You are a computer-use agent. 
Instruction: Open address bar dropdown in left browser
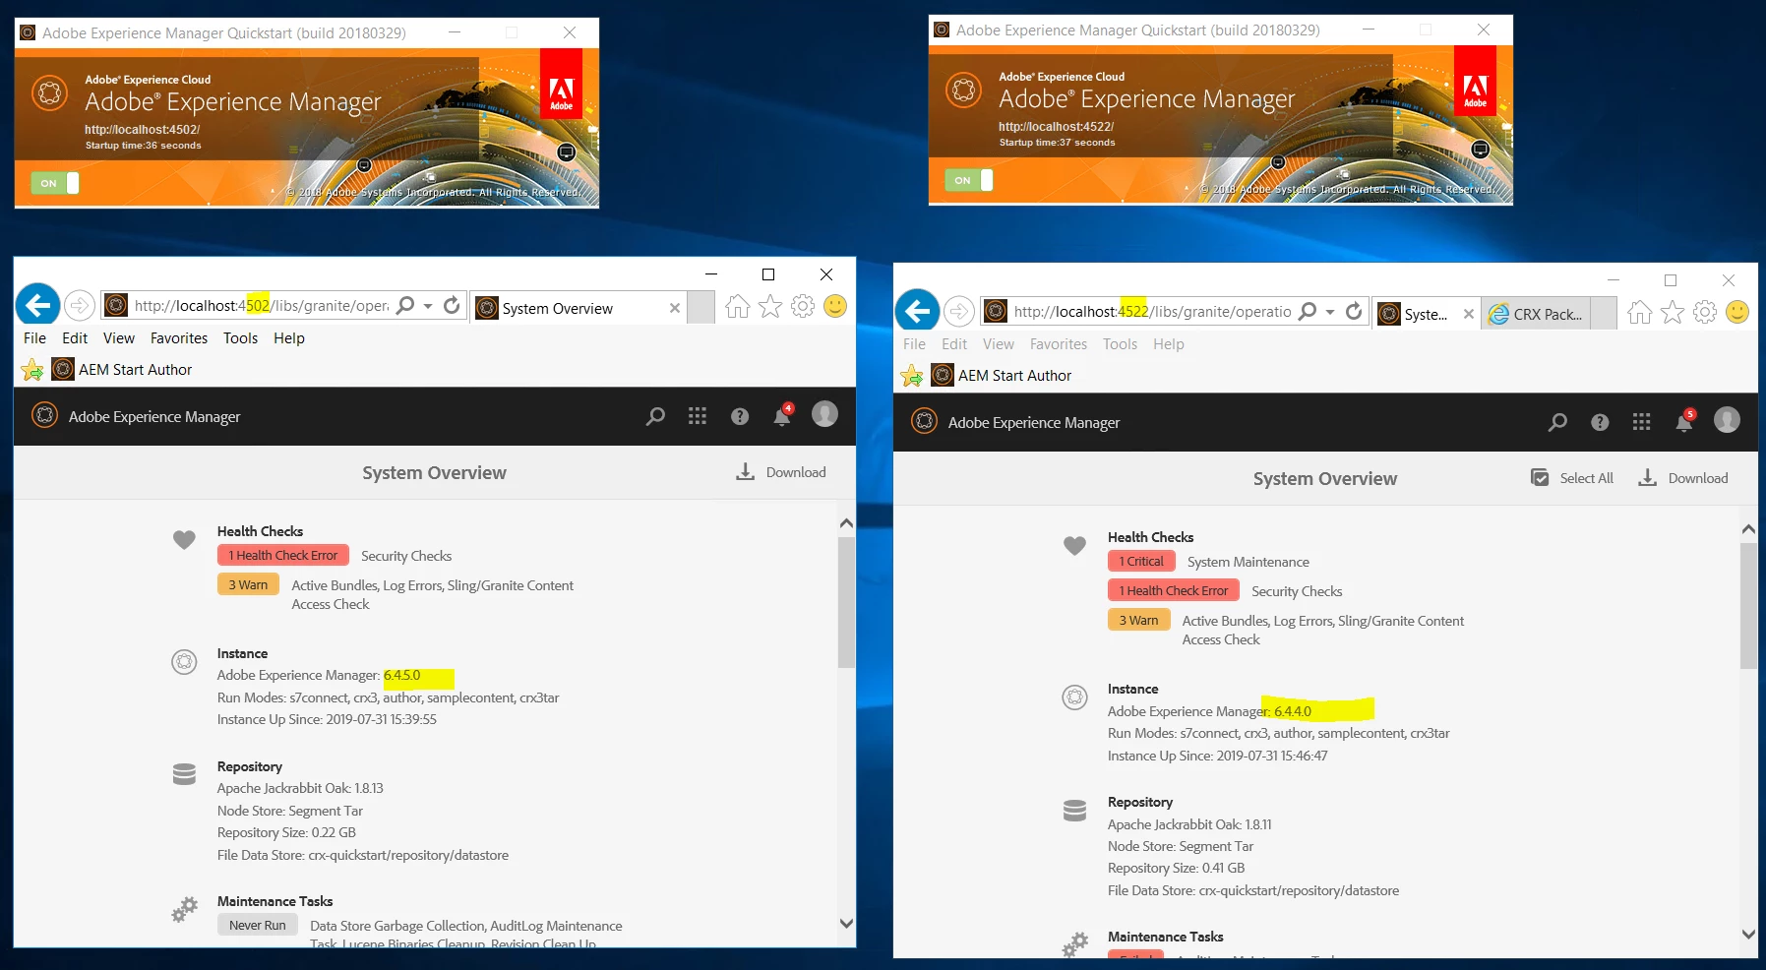428,306
